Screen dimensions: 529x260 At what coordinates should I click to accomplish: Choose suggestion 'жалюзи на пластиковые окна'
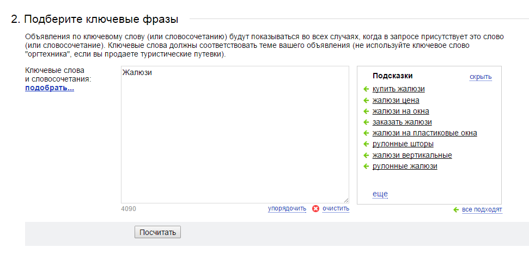[425, 133]
